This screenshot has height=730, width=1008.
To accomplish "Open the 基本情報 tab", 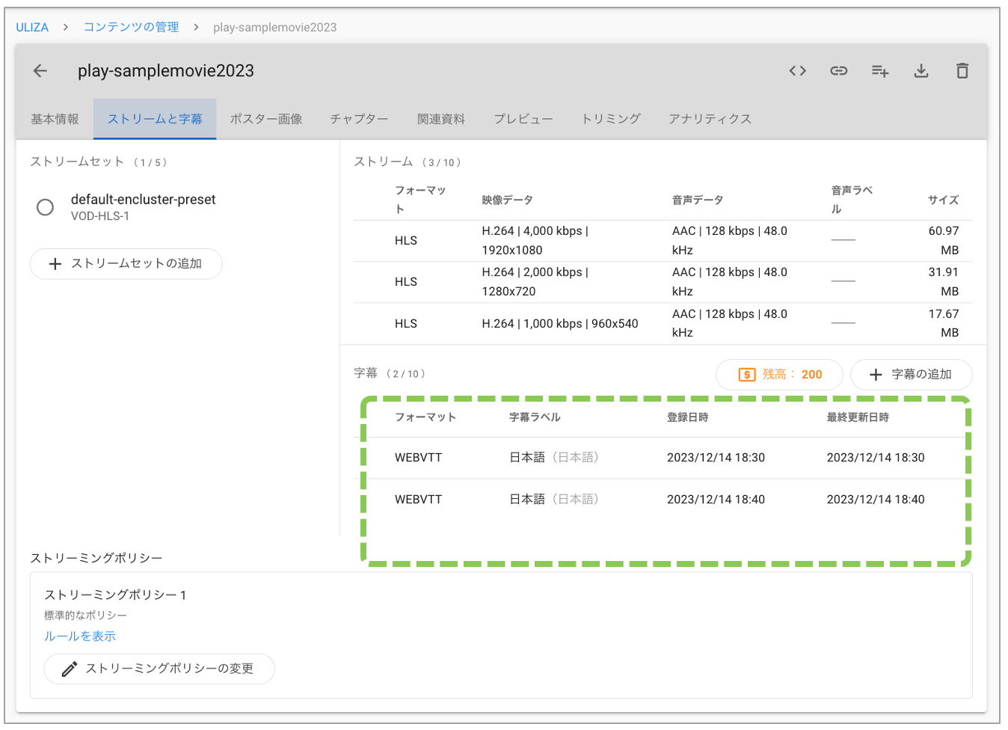I will click(55, 119).
